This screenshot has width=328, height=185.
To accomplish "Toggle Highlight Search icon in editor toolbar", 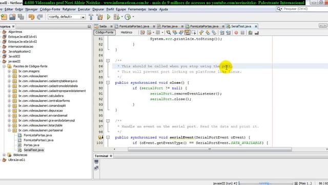I will [188, 32].
